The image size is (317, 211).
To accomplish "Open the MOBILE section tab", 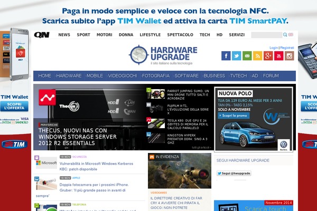I will click(x=95, y=76).
